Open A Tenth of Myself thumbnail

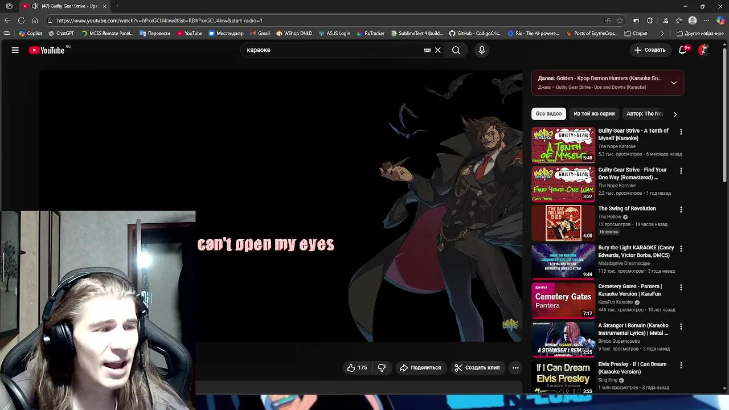tap(563, 145)
